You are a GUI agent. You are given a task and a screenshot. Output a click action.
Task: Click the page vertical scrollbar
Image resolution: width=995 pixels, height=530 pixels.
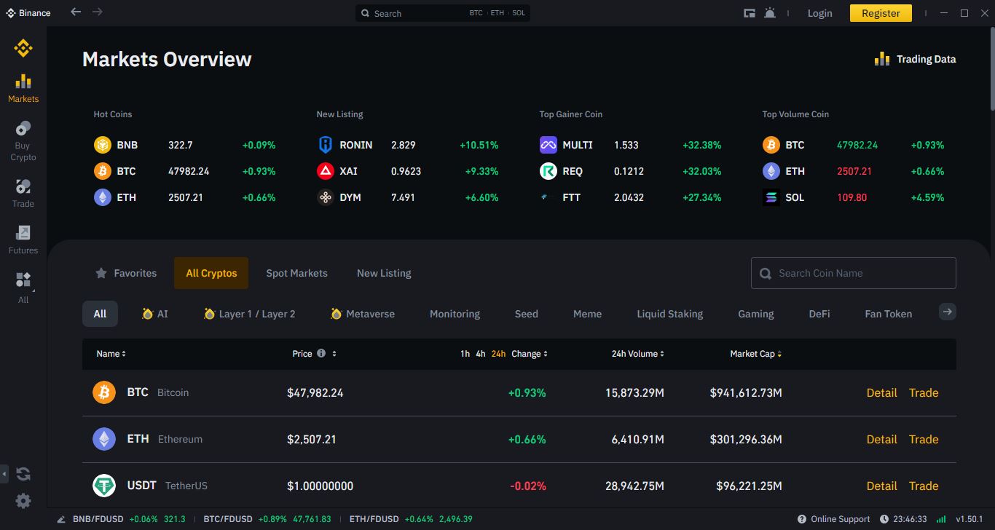point(991,69)
